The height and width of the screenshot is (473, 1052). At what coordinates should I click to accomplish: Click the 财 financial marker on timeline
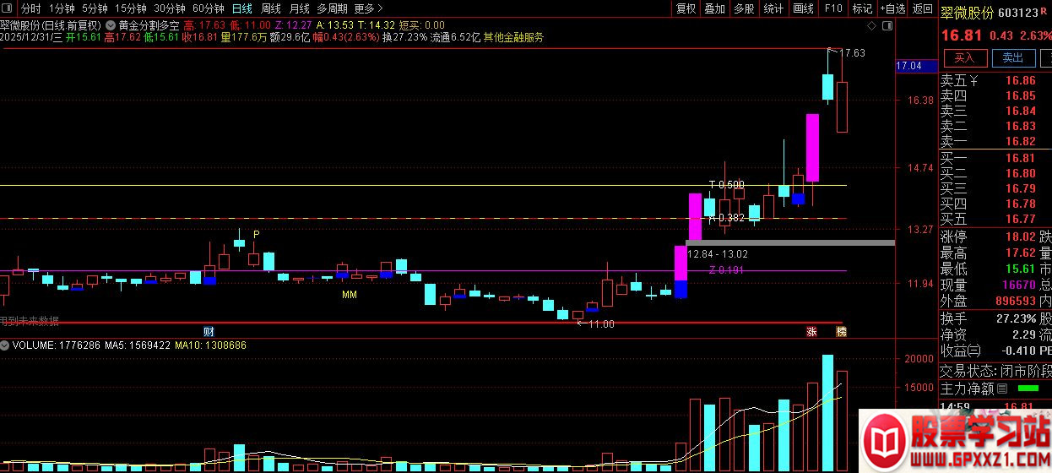pyautogui.click(x=209, y=330)
